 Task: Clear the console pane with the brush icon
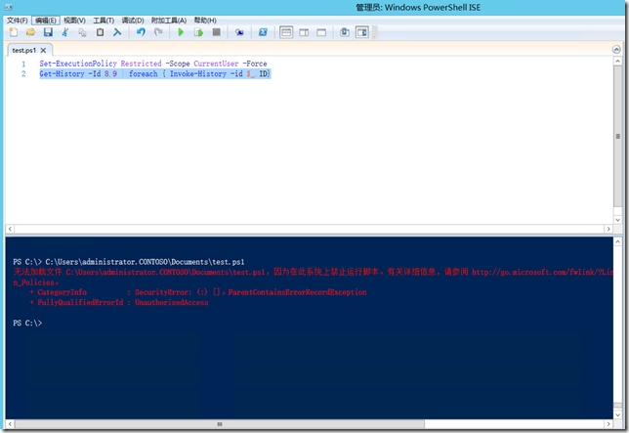click(x=117, y=32)
